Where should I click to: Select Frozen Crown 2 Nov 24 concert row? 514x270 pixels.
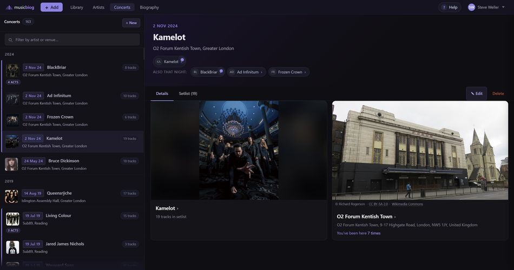tap(73, 120)
